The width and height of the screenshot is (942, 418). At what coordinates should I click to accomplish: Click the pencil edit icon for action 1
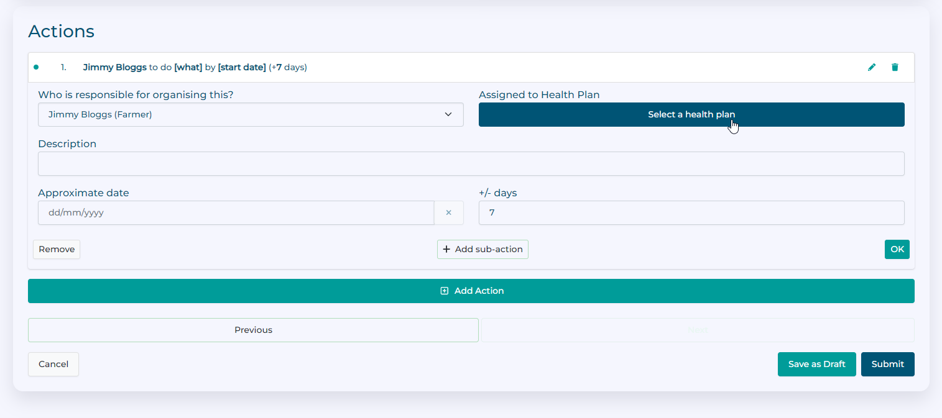pos(872,67)
